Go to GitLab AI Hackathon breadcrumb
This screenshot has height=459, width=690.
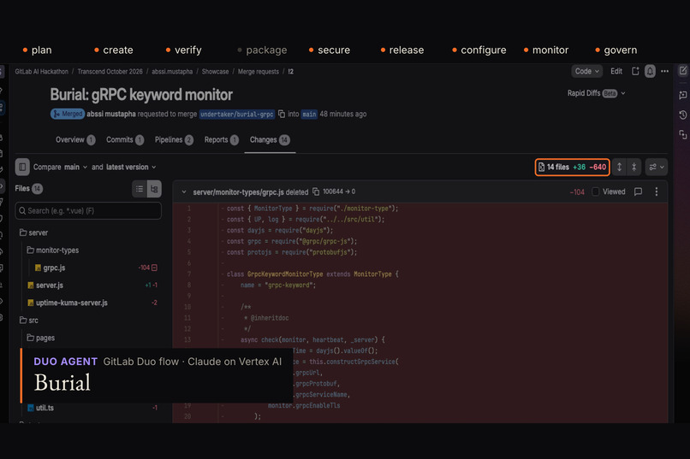coord(41,72)
